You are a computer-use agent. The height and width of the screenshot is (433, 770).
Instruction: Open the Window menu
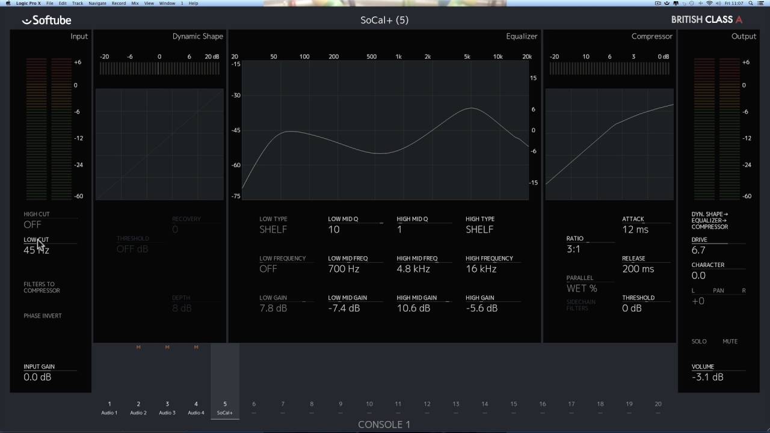tap(167, 3)
